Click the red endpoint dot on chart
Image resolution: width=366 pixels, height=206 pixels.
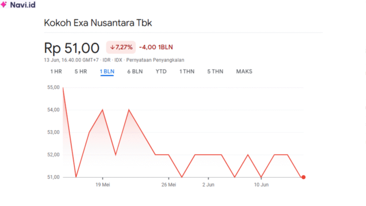[x=304, y=177]
